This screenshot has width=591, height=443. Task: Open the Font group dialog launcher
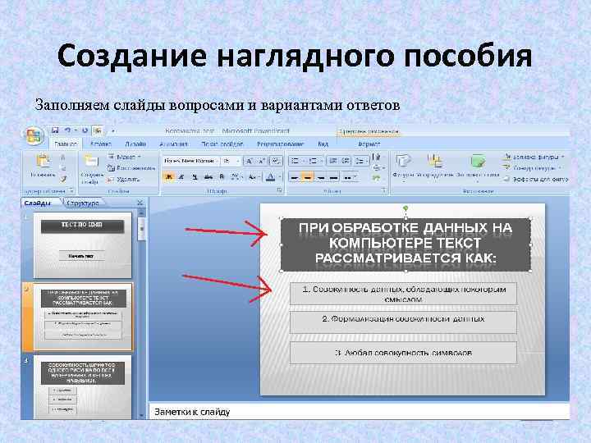[279, 190]
